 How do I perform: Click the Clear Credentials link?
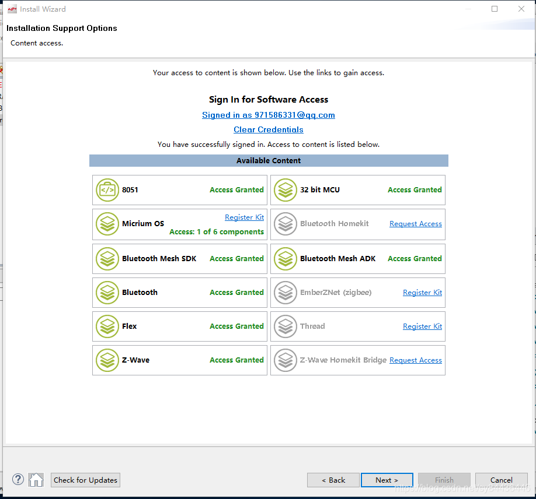tap(269, 129)
